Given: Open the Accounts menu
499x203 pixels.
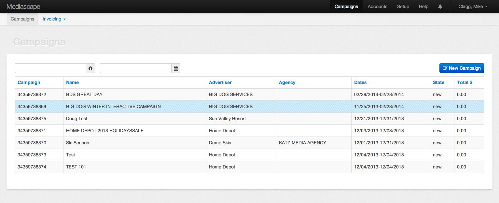Looking at the screenshot, I should [x=377, y=7].
